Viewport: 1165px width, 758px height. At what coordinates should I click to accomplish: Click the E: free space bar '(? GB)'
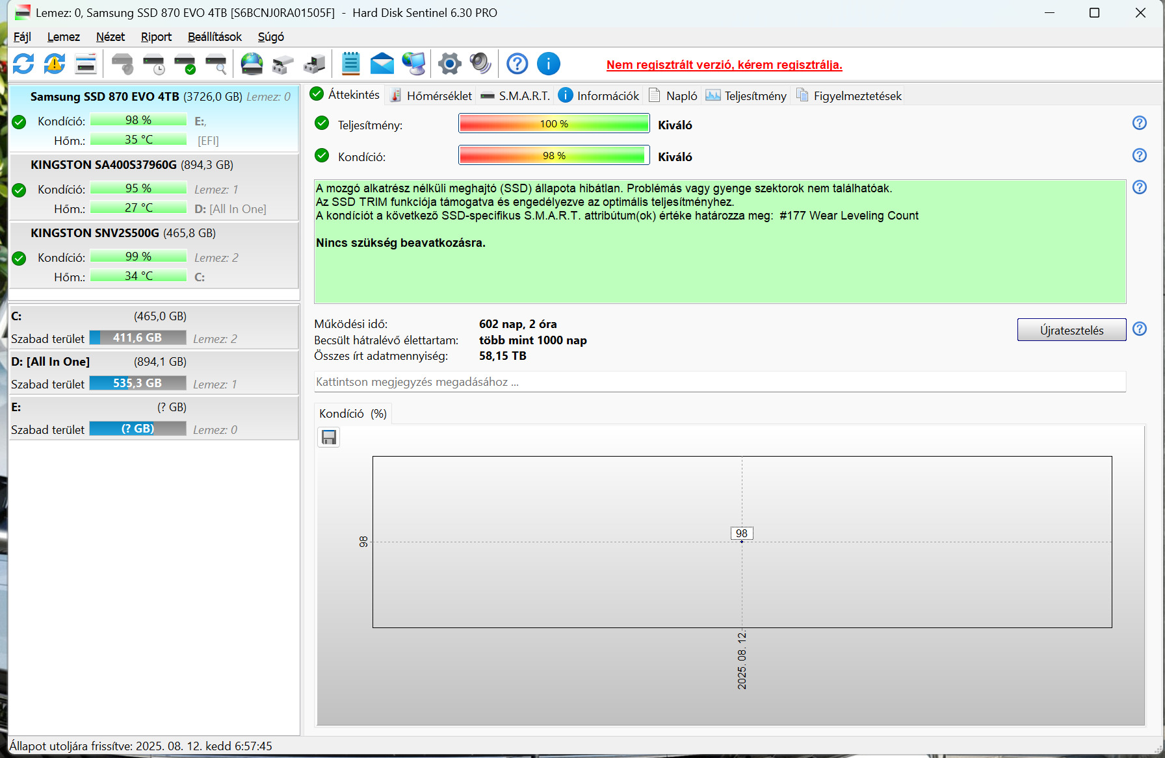[138, 429]
